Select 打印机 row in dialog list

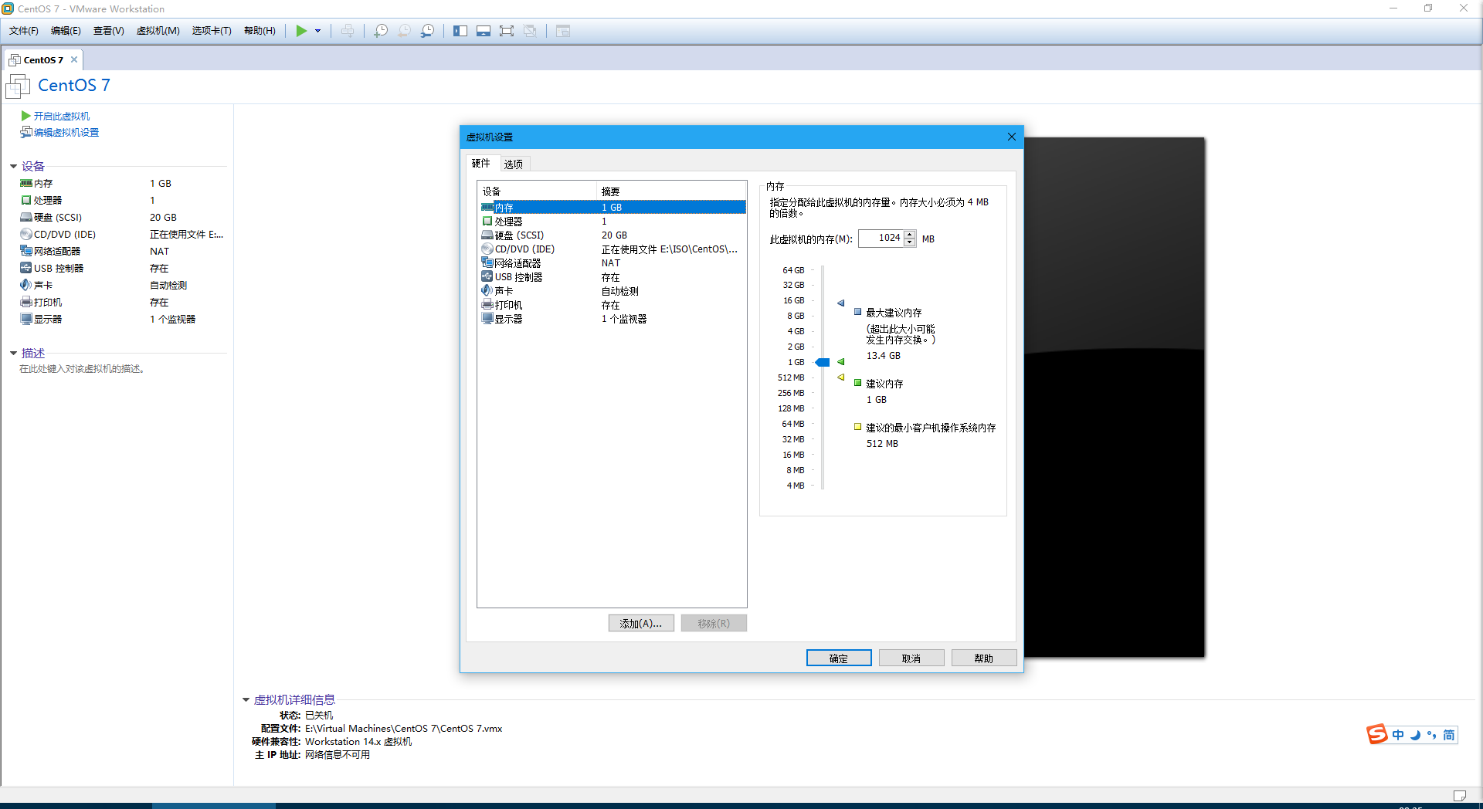tap(613, 304)
